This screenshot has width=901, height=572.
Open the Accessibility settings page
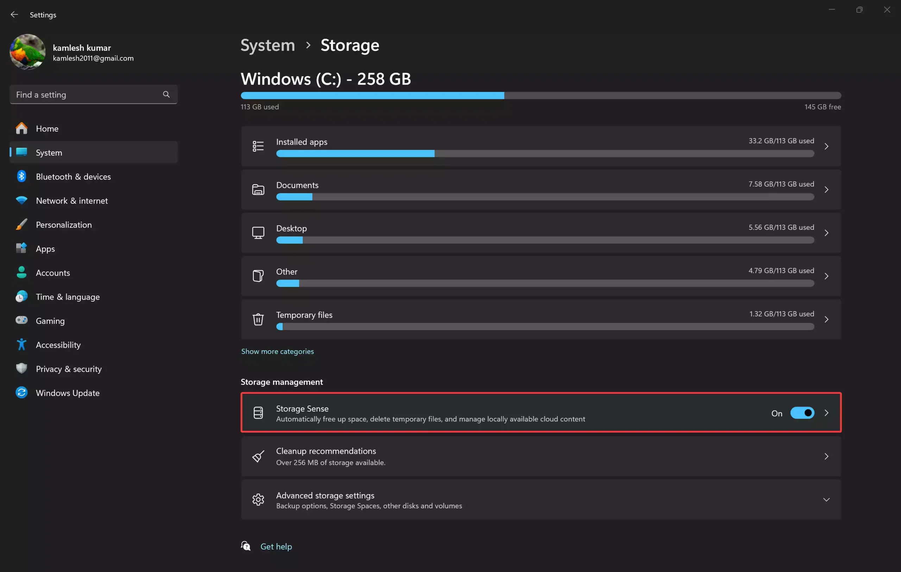[x=58, y=345]
